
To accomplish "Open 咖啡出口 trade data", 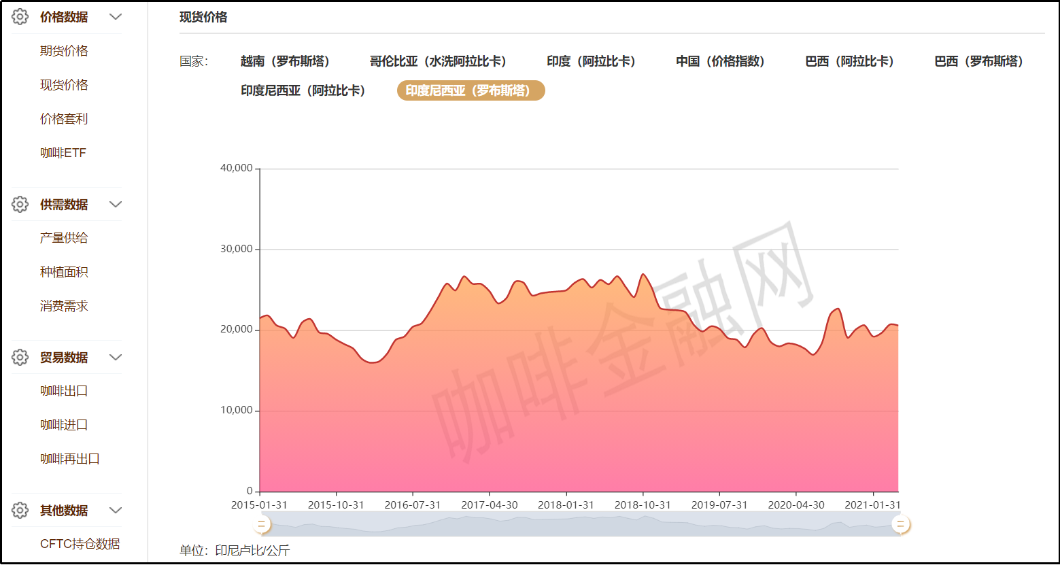I will coord(64,391).
